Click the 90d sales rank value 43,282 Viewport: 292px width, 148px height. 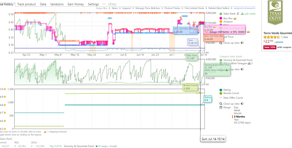(22, 146)
